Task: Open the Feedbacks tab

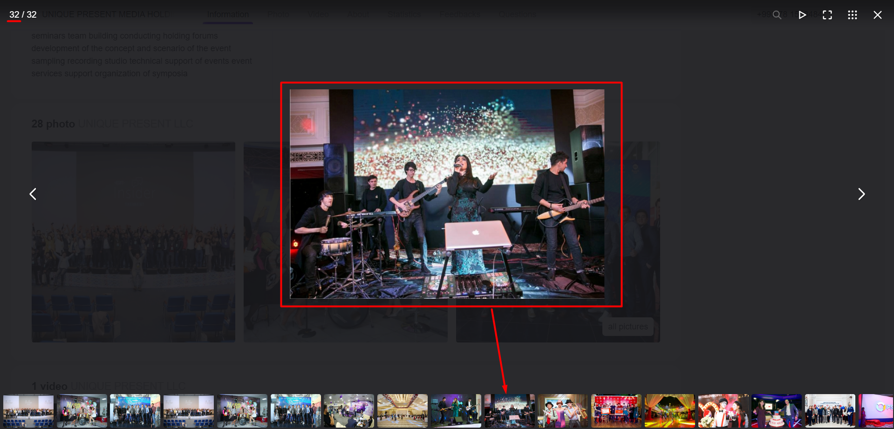Action: click(460, 14)
